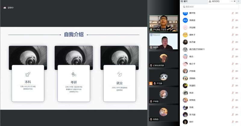Click the camera icon beside 张轩

(x=237, y=122)
